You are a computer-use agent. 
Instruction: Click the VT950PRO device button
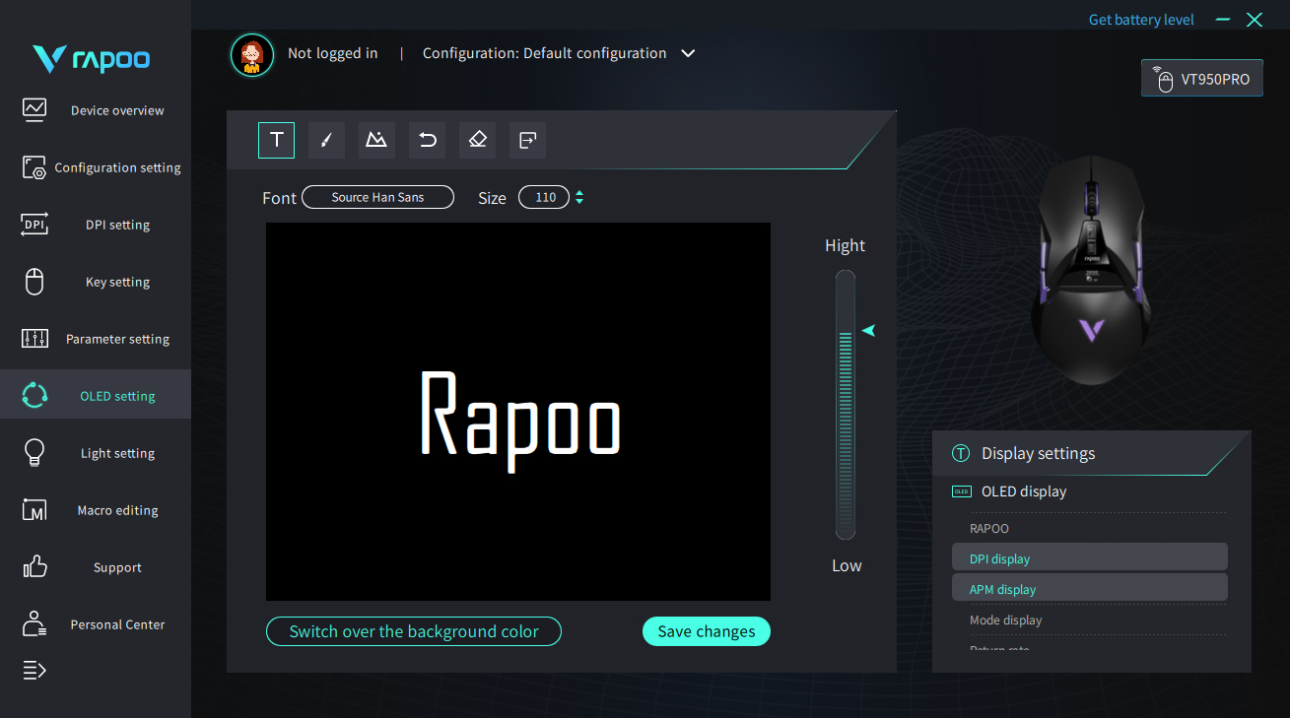(x=1201, y=79)
